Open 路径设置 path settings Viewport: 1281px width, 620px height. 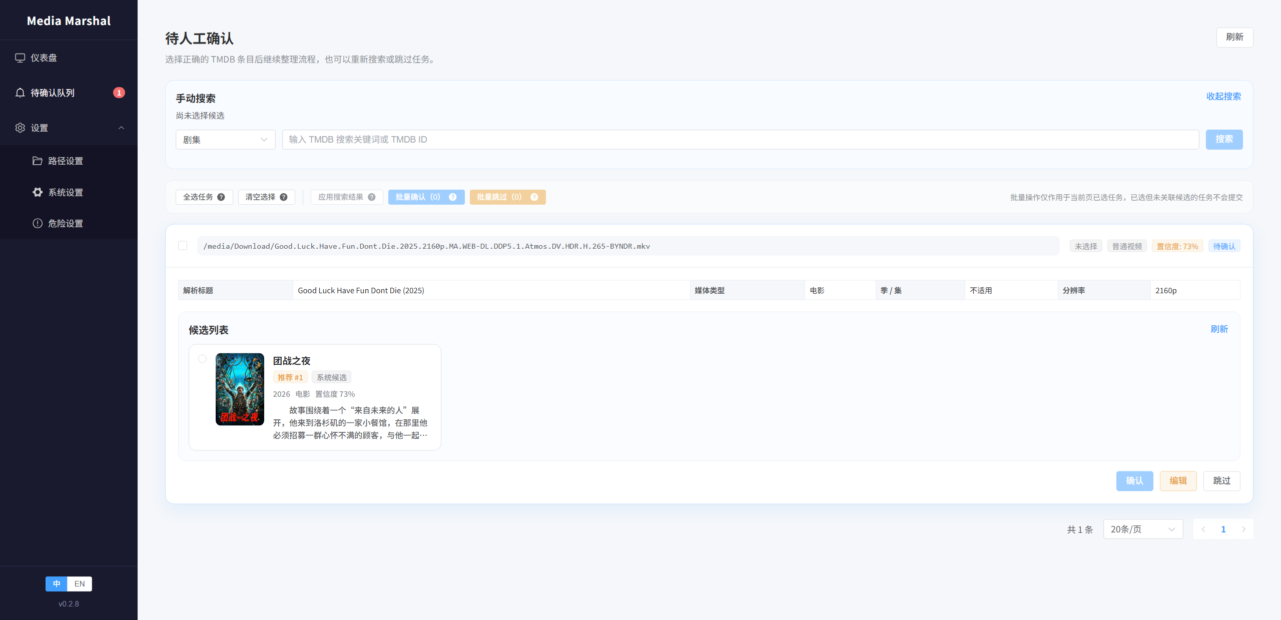(x=69, y=161)
